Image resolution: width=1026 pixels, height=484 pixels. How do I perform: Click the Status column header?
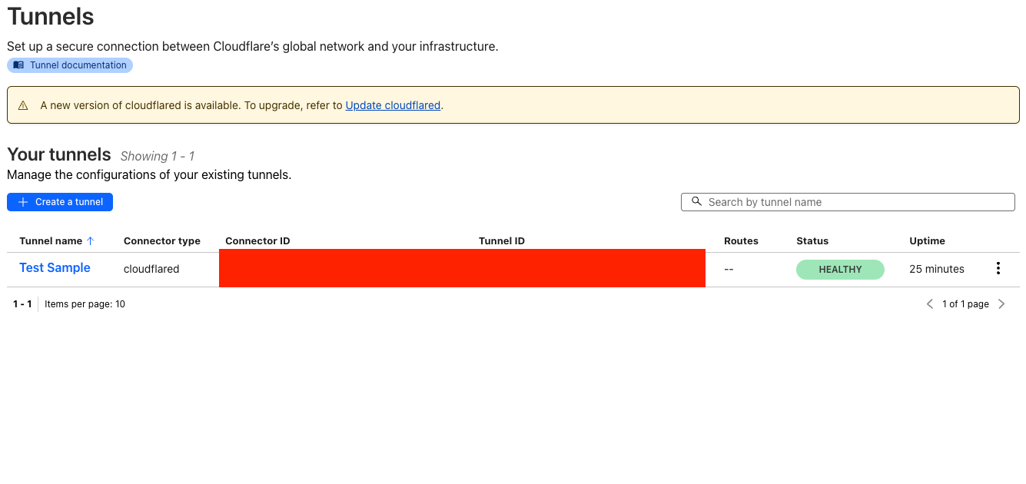click(x=812, y=240)
